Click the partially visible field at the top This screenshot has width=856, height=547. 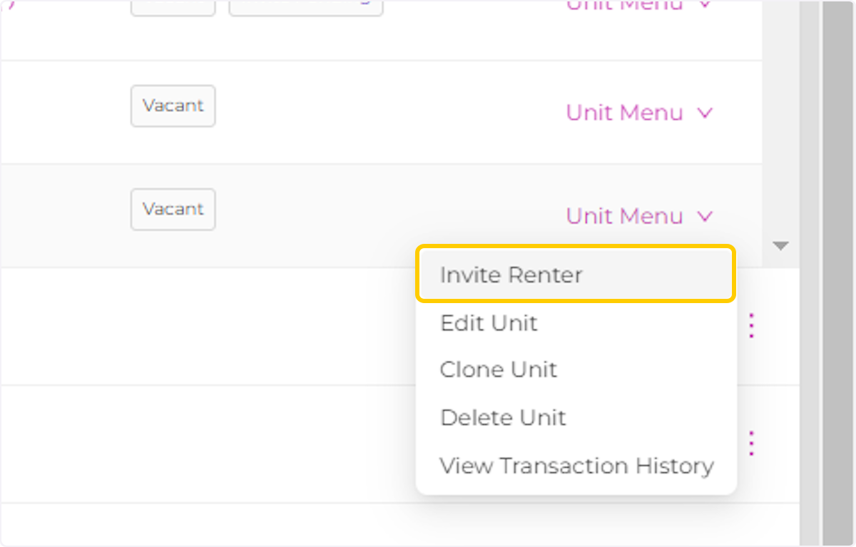305,4
